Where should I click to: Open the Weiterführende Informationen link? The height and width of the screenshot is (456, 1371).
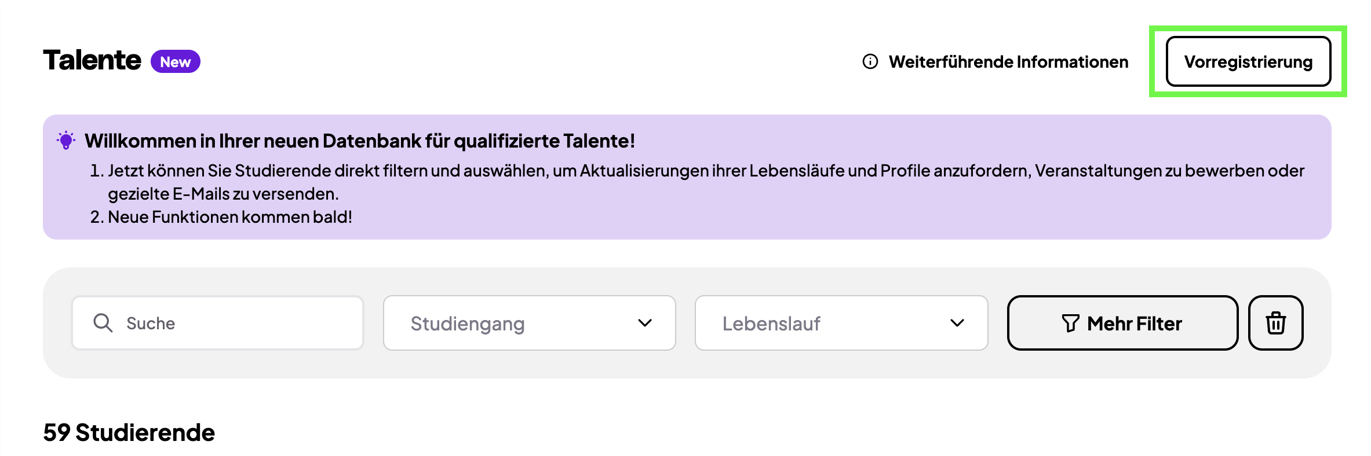tap(1008, 61)
